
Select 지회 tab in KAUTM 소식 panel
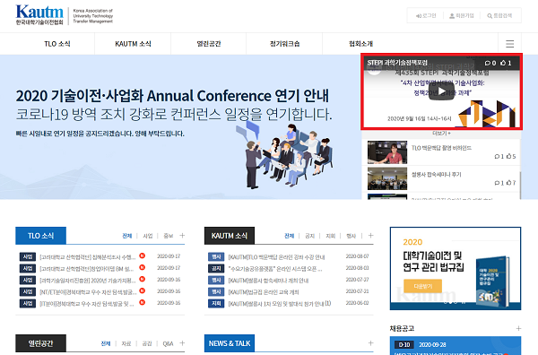[x=330, y=236]
